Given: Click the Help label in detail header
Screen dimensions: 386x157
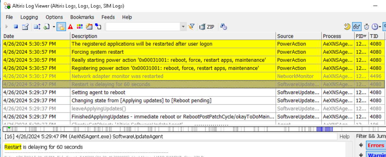Looking at the screenshot, I should [344, 136].
